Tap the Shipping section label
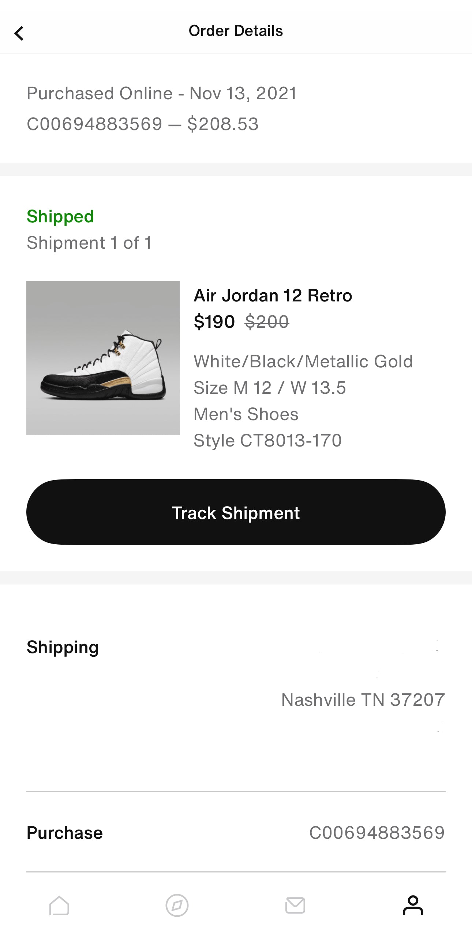The width and height of the screenshot is (472, 934). (x=63, y=647)
